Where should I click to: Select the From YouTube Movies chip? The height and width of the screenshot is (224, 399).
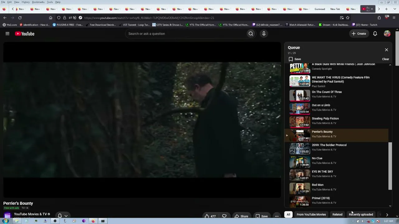[x=311, y=214]
